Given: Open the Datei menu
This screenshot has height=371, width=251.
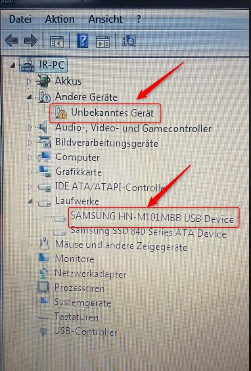Looking at the screenshot, I should point(20,19).
